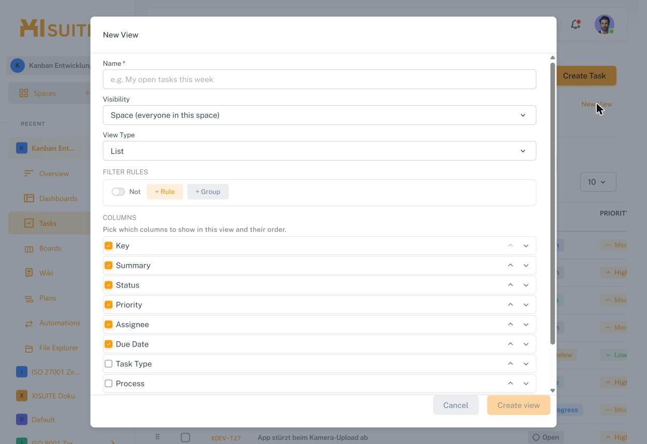Click the Automations sidebar icon

[x=29, y=323]
